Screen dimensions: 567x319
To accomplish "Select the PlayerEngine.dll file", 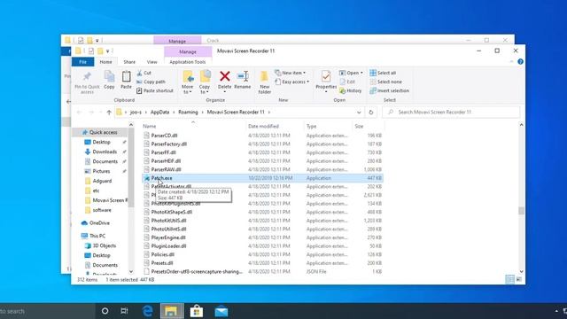I will coord(168,237).
